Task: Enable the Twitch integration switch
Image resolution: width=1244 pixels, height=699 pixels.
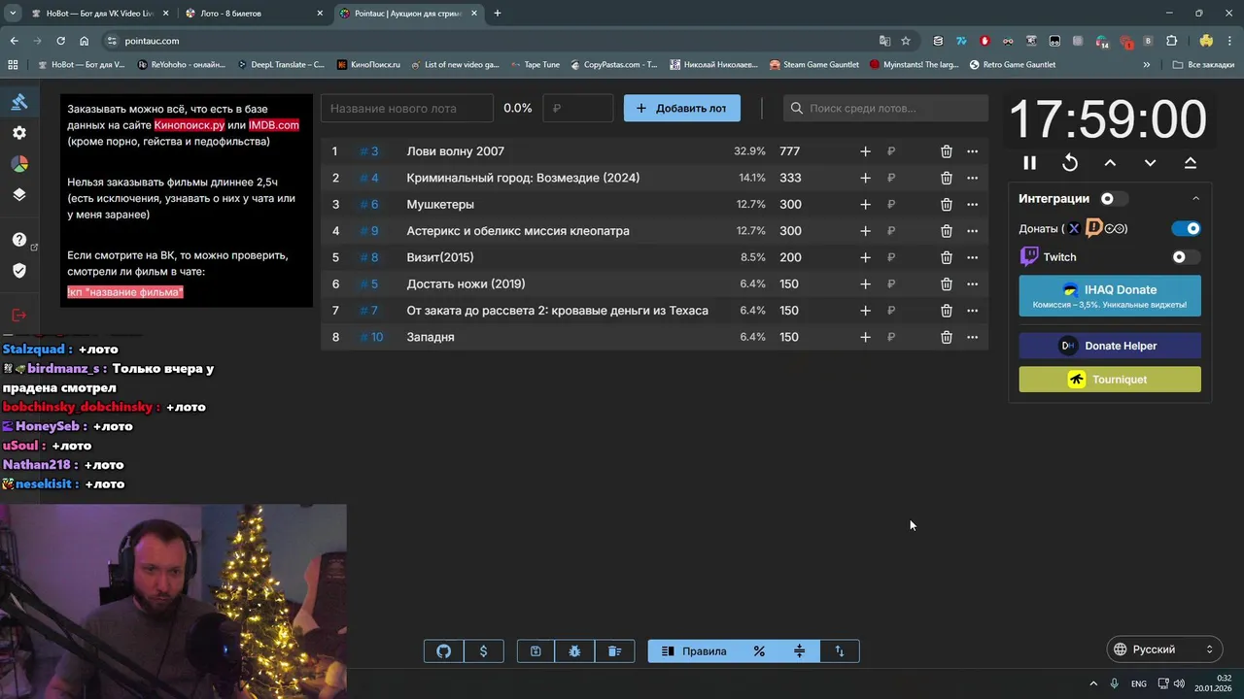Action: pos(1186,257)
